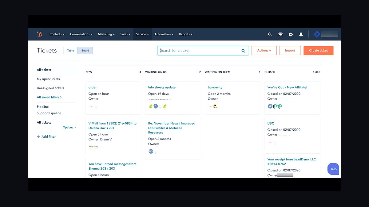
Task: Click the avatar on the order ticket card
Action: pyautogui.click(x=91, y=106)
